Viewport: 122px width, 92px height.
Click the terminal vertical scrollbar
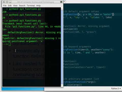pos(62,47)
